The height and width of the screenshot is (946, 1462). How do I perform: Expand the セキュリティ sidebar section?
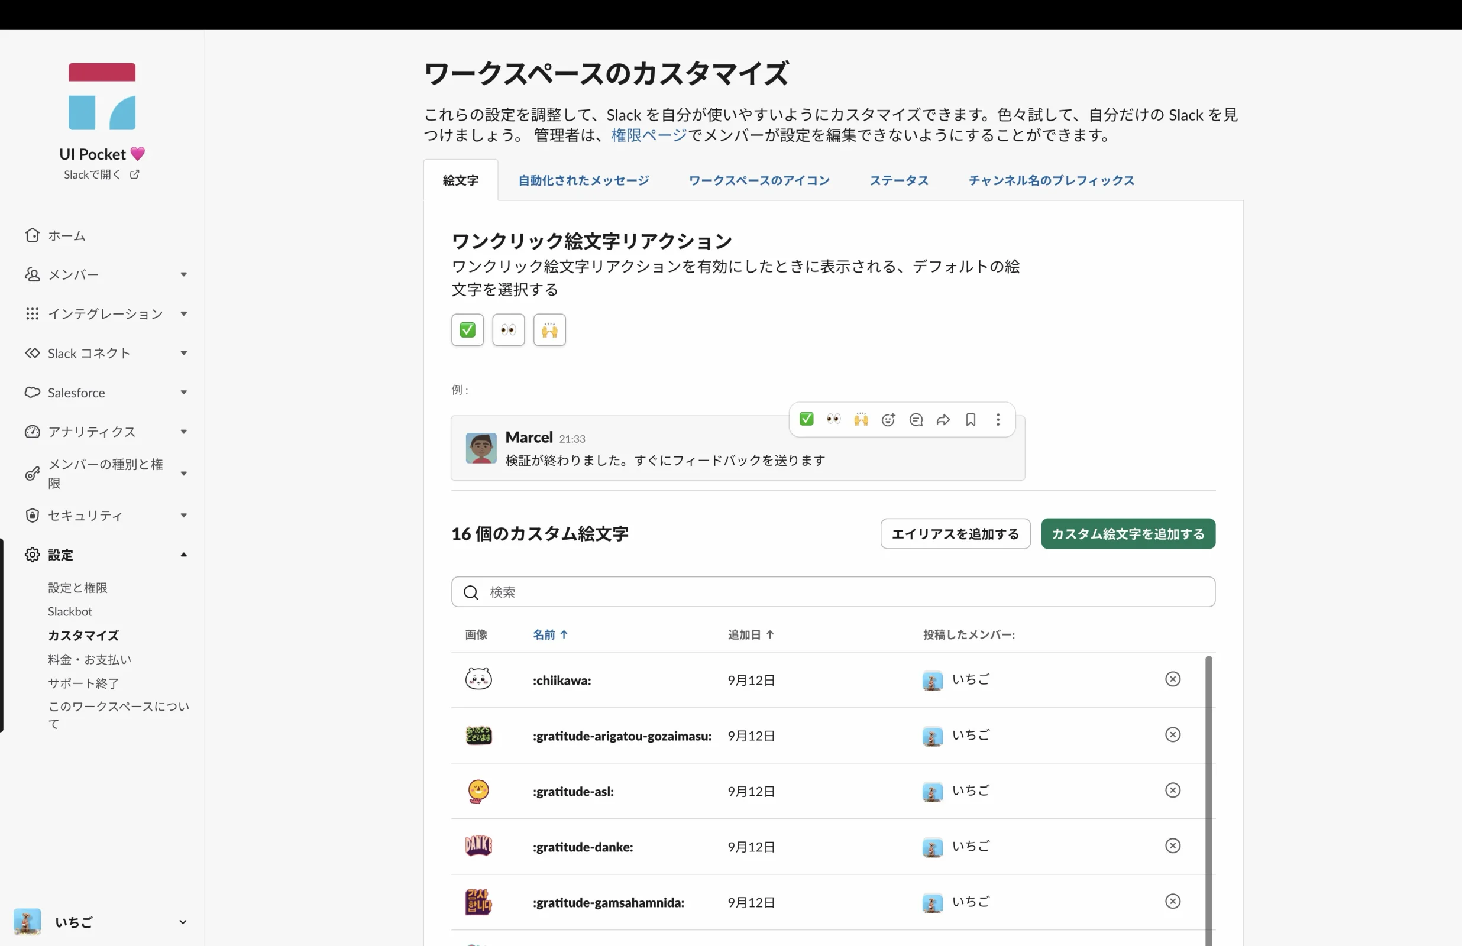[184, 516]
